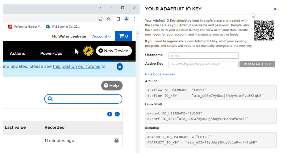Open the feed options ellipsis icon

[117, 114]
